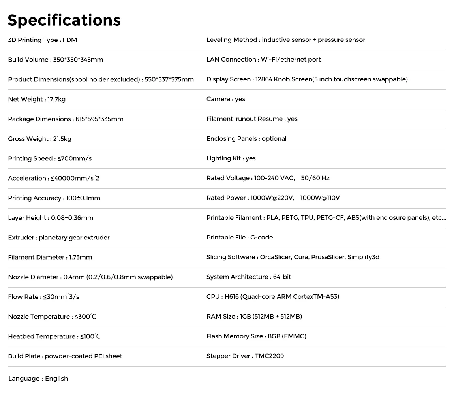The width and height of the screenshot is (454, 396).
Task: Click the Layer Height 0.08~0.36mm entry
Action: [x=51, y=218]
